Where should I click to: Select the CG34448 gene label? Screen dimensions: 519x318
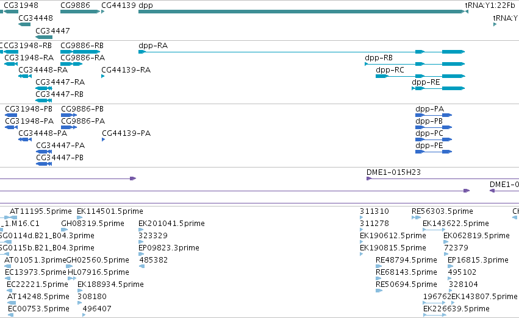(x=35, y=18)
